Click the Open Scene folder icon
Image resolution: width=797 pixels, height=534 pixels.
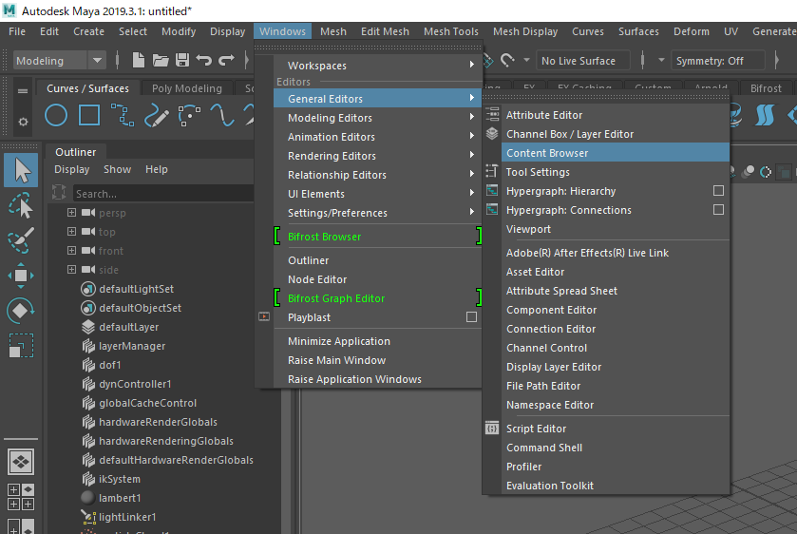[x=161, y=61]
